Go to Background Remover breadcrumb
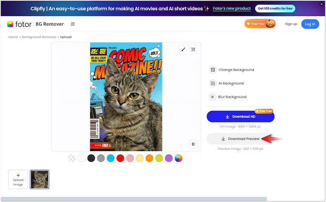Image resolution: width=326 pixels, height=202 pixels. (x=39, y=37)
